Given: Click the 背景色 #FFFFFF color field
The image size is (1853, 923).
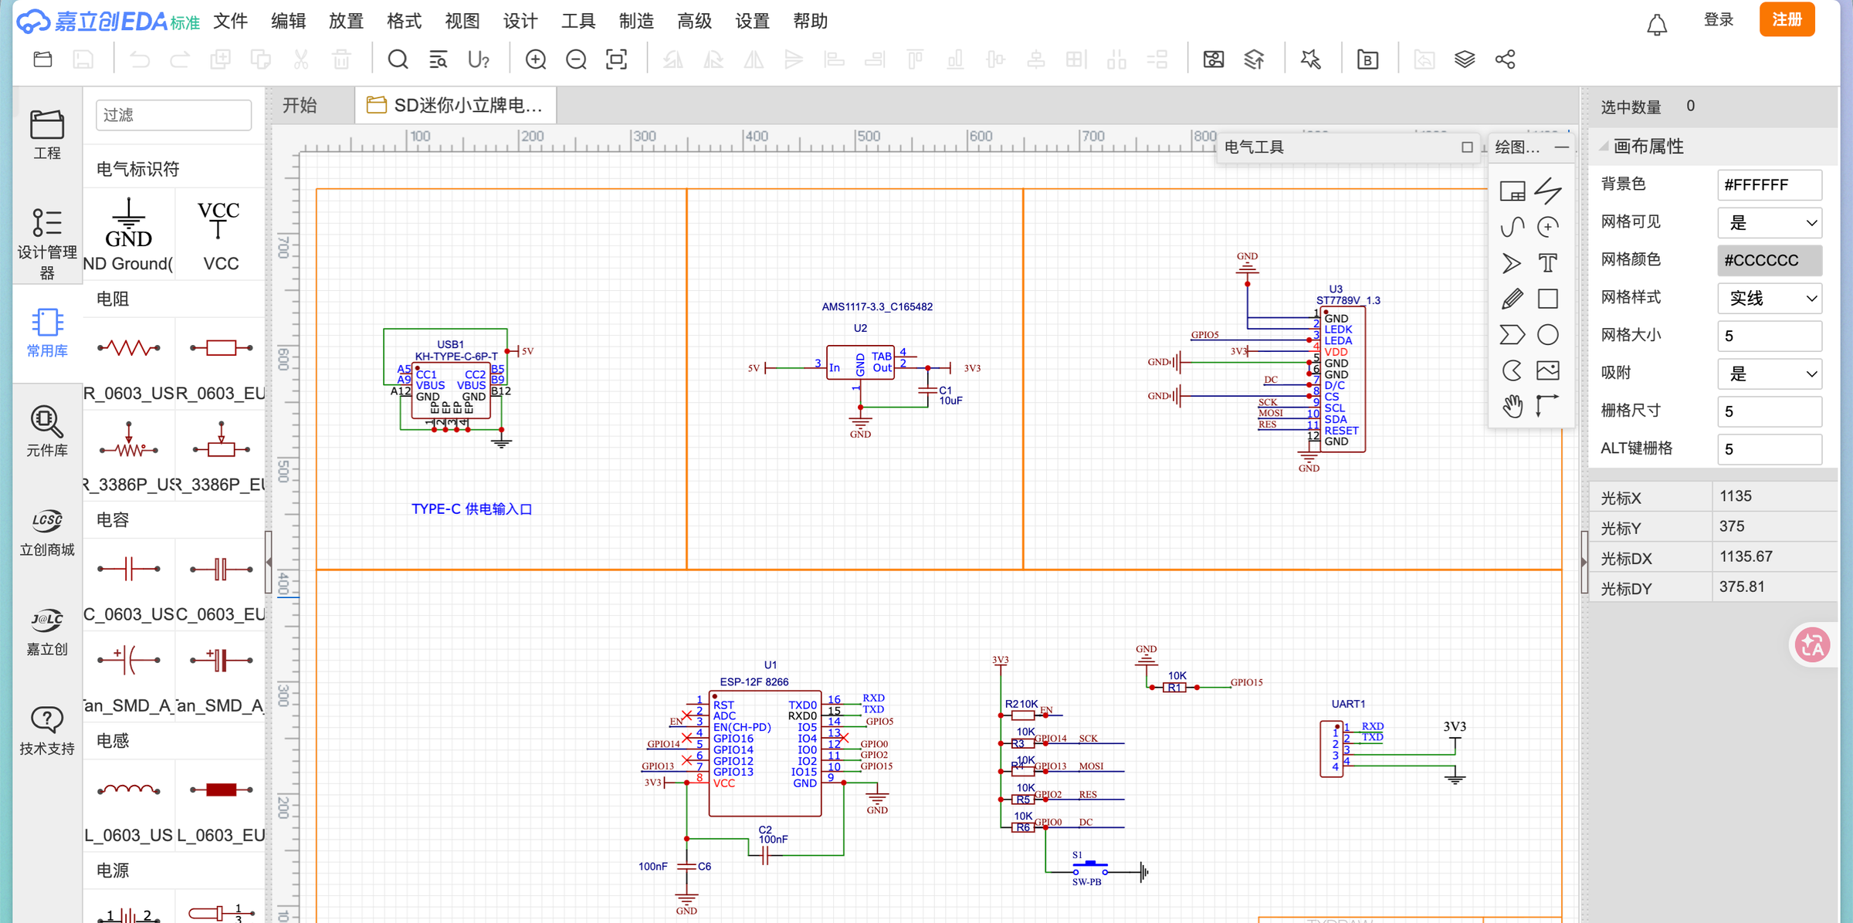Looking at the screenshot, I should click(x=1770, y=185).
